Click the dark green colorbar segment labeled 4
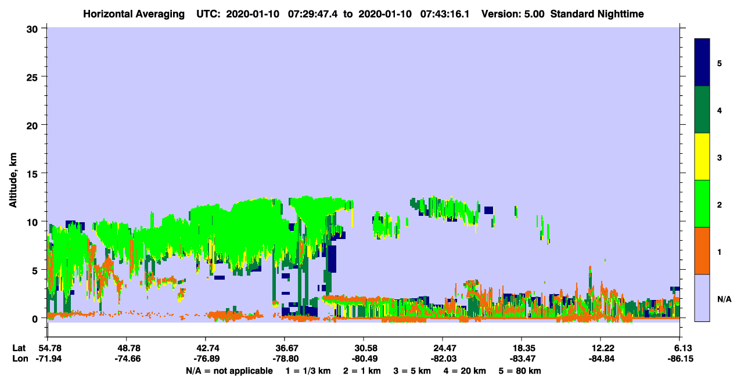 click(x=702, y=110)
